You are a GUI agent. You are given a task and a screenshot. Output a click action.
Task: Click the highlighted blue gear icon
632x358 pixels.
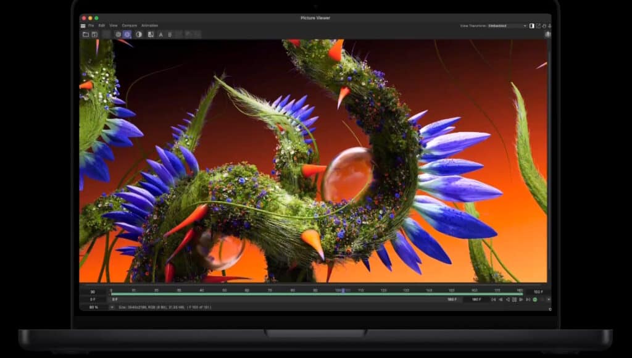pos(127,35)
